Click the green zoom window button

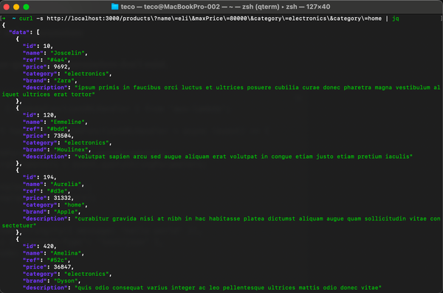(26, 7)
